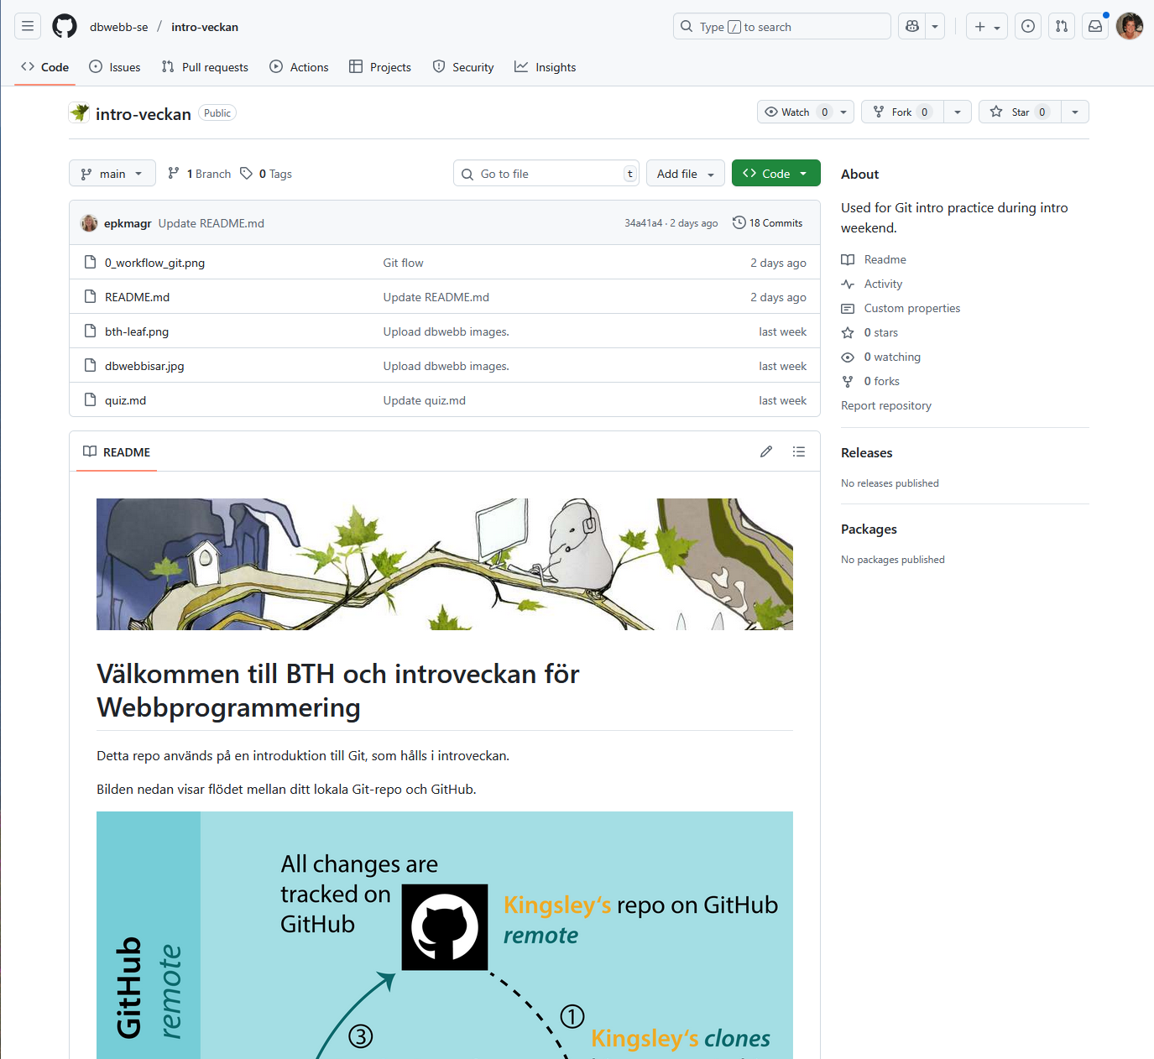Open commit hash 34a41a4
The width and height of the screenshot is (1154, 1059).
tap(643, 223)
